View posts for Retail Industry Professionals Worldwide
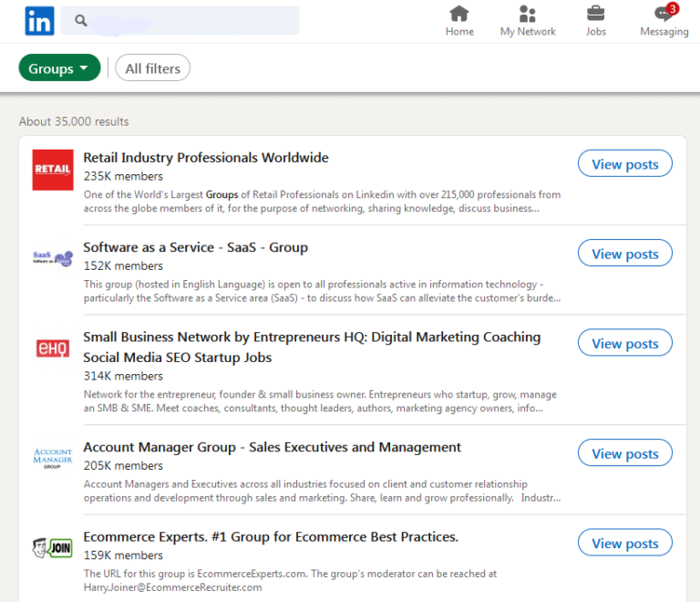Screen dimensions: 700x602 [x=624, y=164]
